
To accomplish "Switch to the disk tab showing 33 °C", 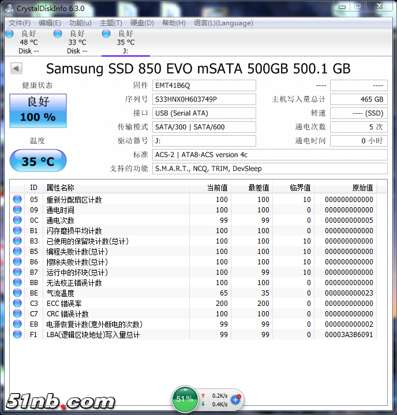I will coord(73,42).
